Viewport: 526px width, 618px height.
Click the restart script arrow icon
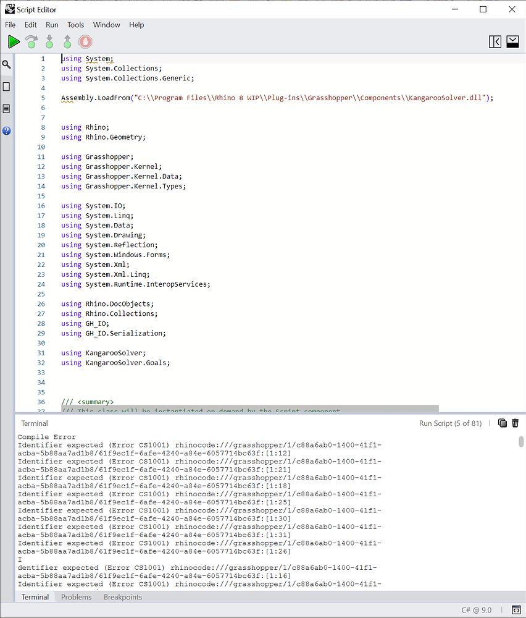pyautogui.click(x=31, y=41)
